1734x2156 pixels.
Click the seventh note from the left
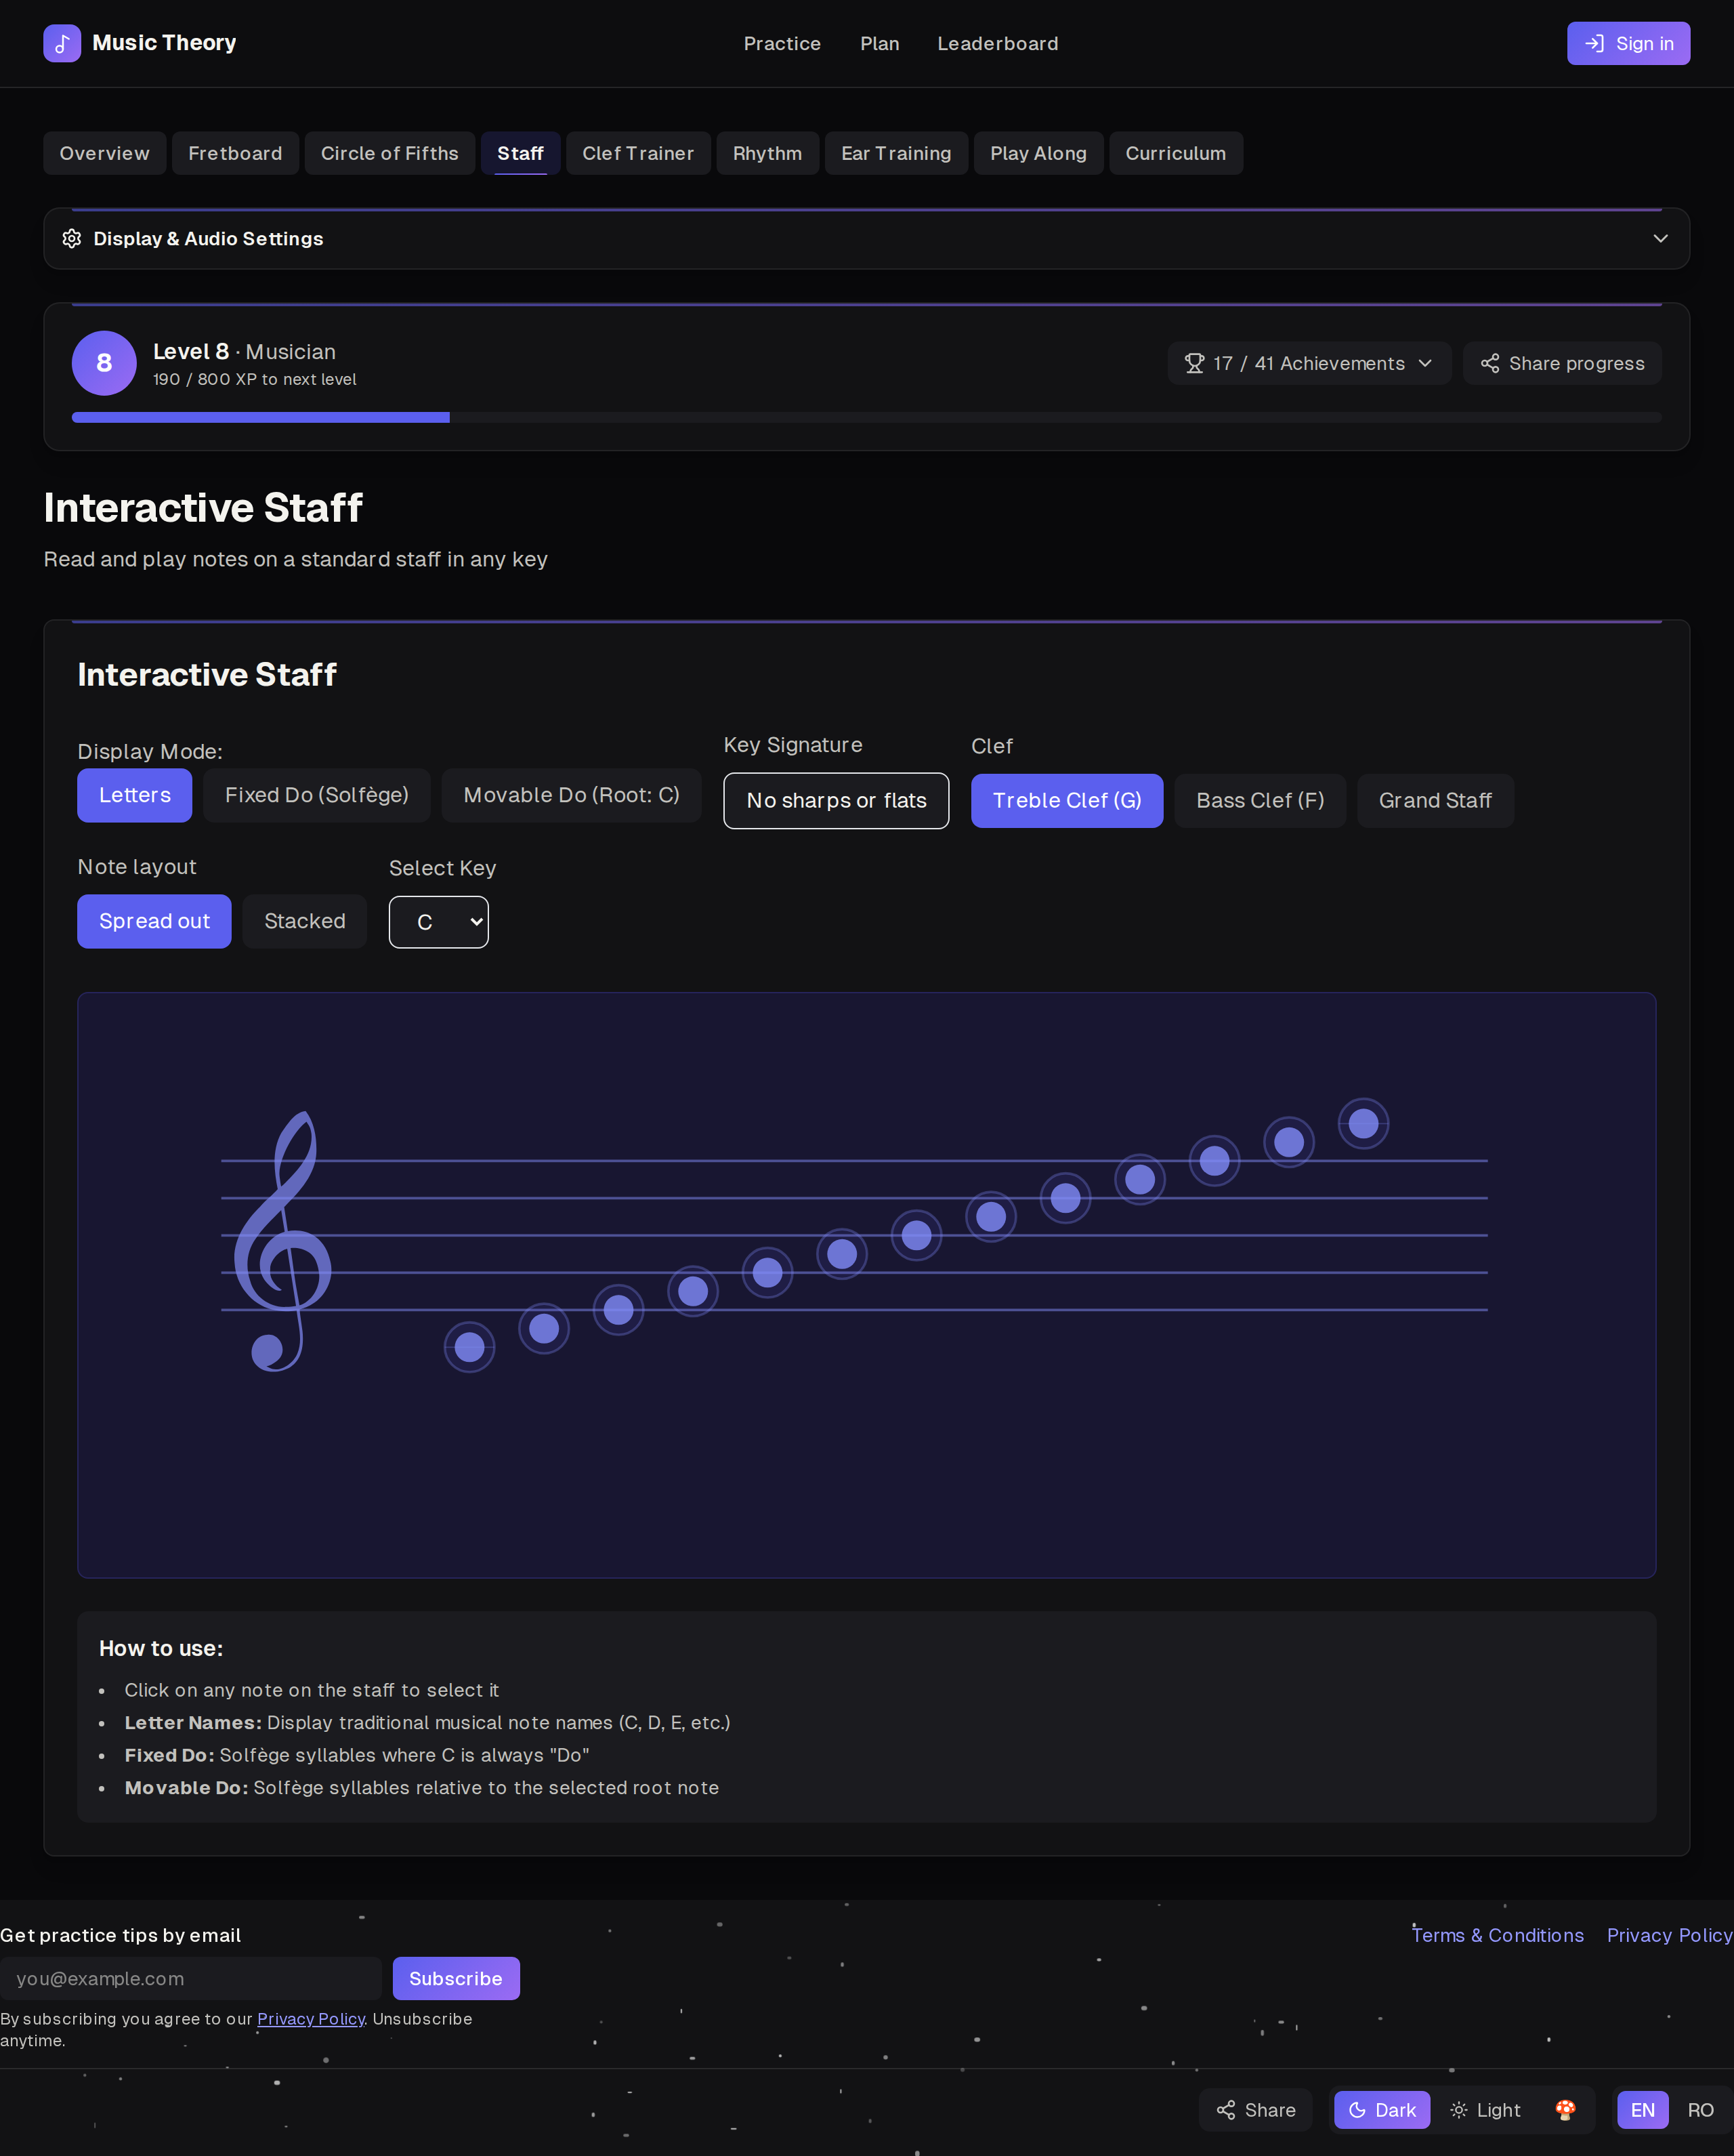pos(916,1235)
